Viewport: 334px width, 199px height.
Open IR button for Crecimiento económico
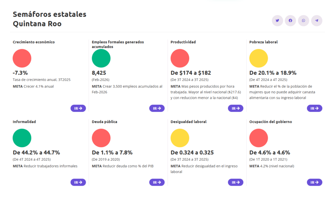click(x=78, y=108)
